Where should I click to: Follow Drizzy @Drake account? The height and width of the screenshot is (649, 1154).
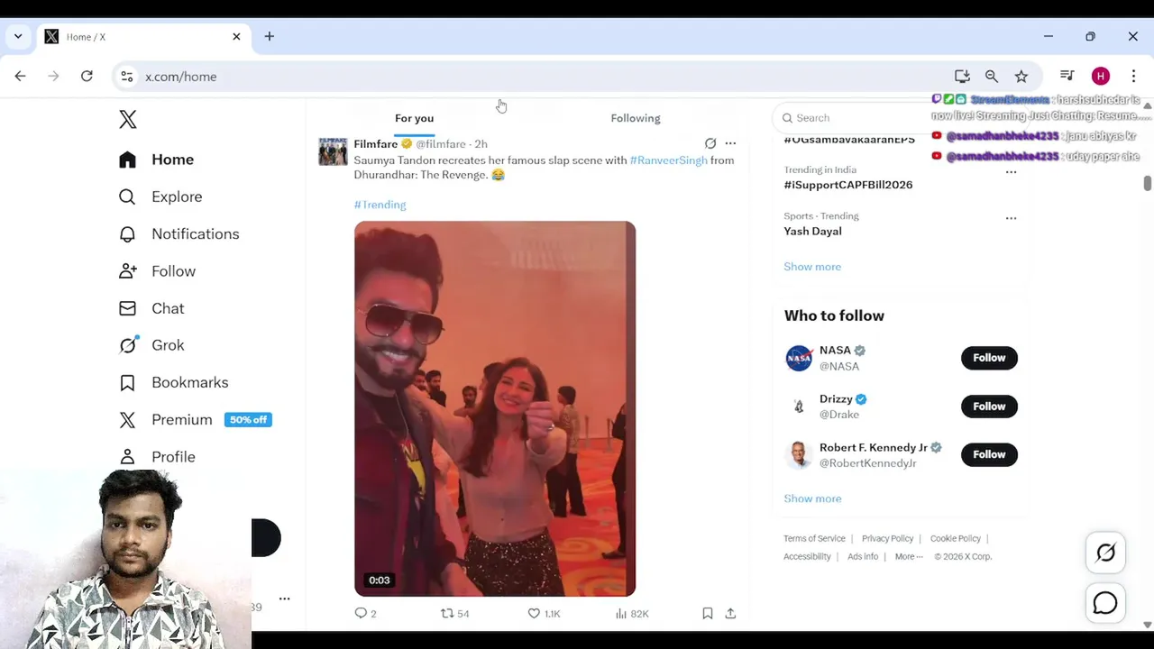pos(989,407)
